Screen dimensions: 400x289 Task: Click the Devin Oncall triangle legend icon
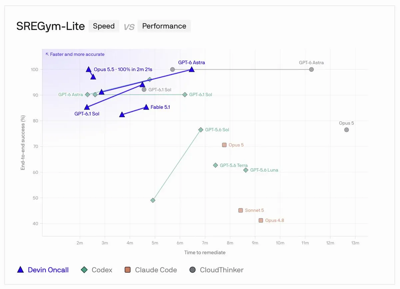click(20, 270)
